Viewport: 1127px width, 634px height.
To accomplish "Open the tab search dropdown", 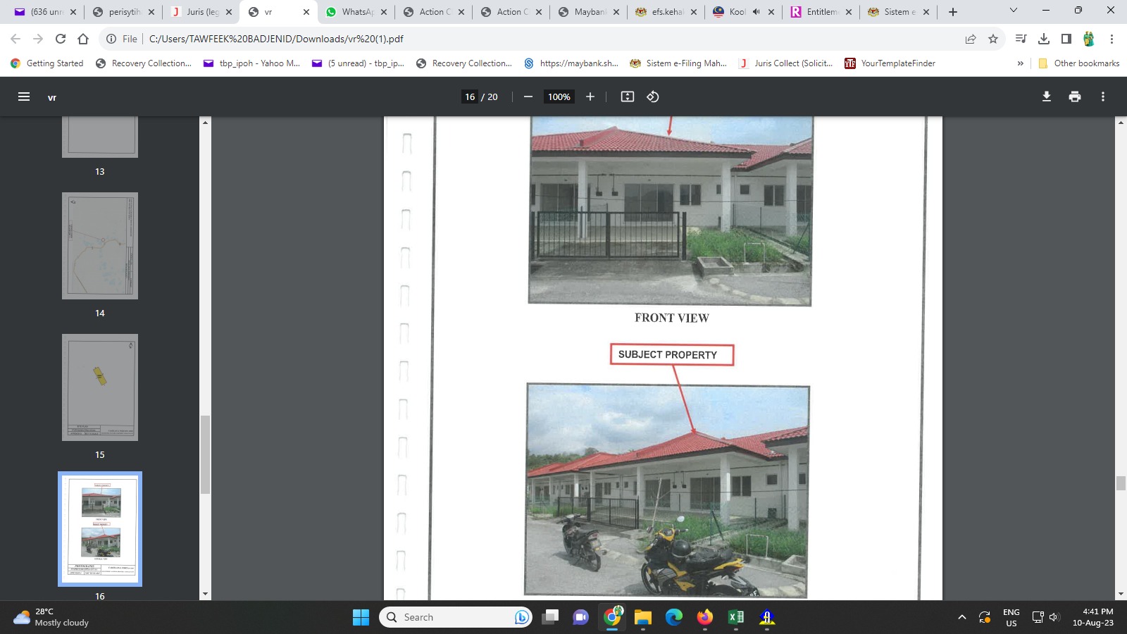I will point(1014,11).
